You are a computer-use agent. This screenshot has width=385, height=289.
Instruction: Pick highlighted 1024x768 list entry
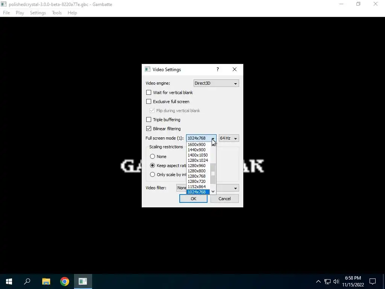pyautogui.click(x=198, y=192)
